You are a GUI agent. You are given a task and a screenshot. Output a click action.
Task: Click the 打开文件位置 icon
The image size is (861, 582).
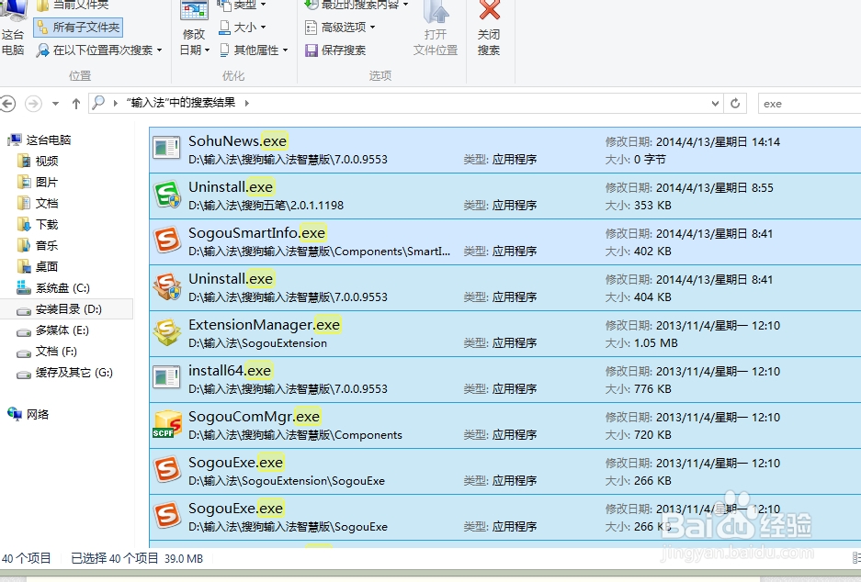pyautogui.click(x=436, y=12)
